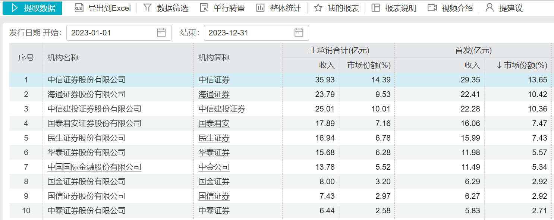Click the 数据筛选 funnel icon

click(148, 8)
